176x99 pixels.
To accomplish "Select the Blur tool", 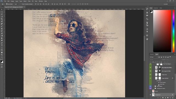I will (x=2, y=38).
